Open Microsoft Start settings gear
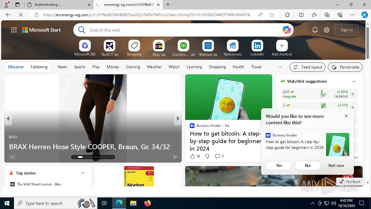This screenshot has height=209, width=371. [327, 30]
